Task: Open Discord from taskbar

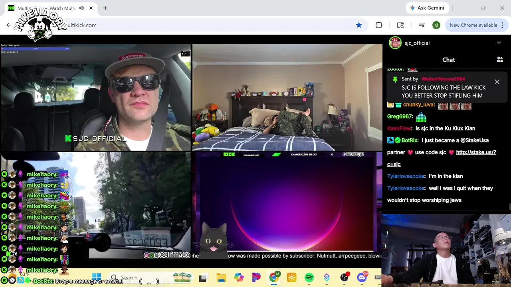Action: point(362,277)
